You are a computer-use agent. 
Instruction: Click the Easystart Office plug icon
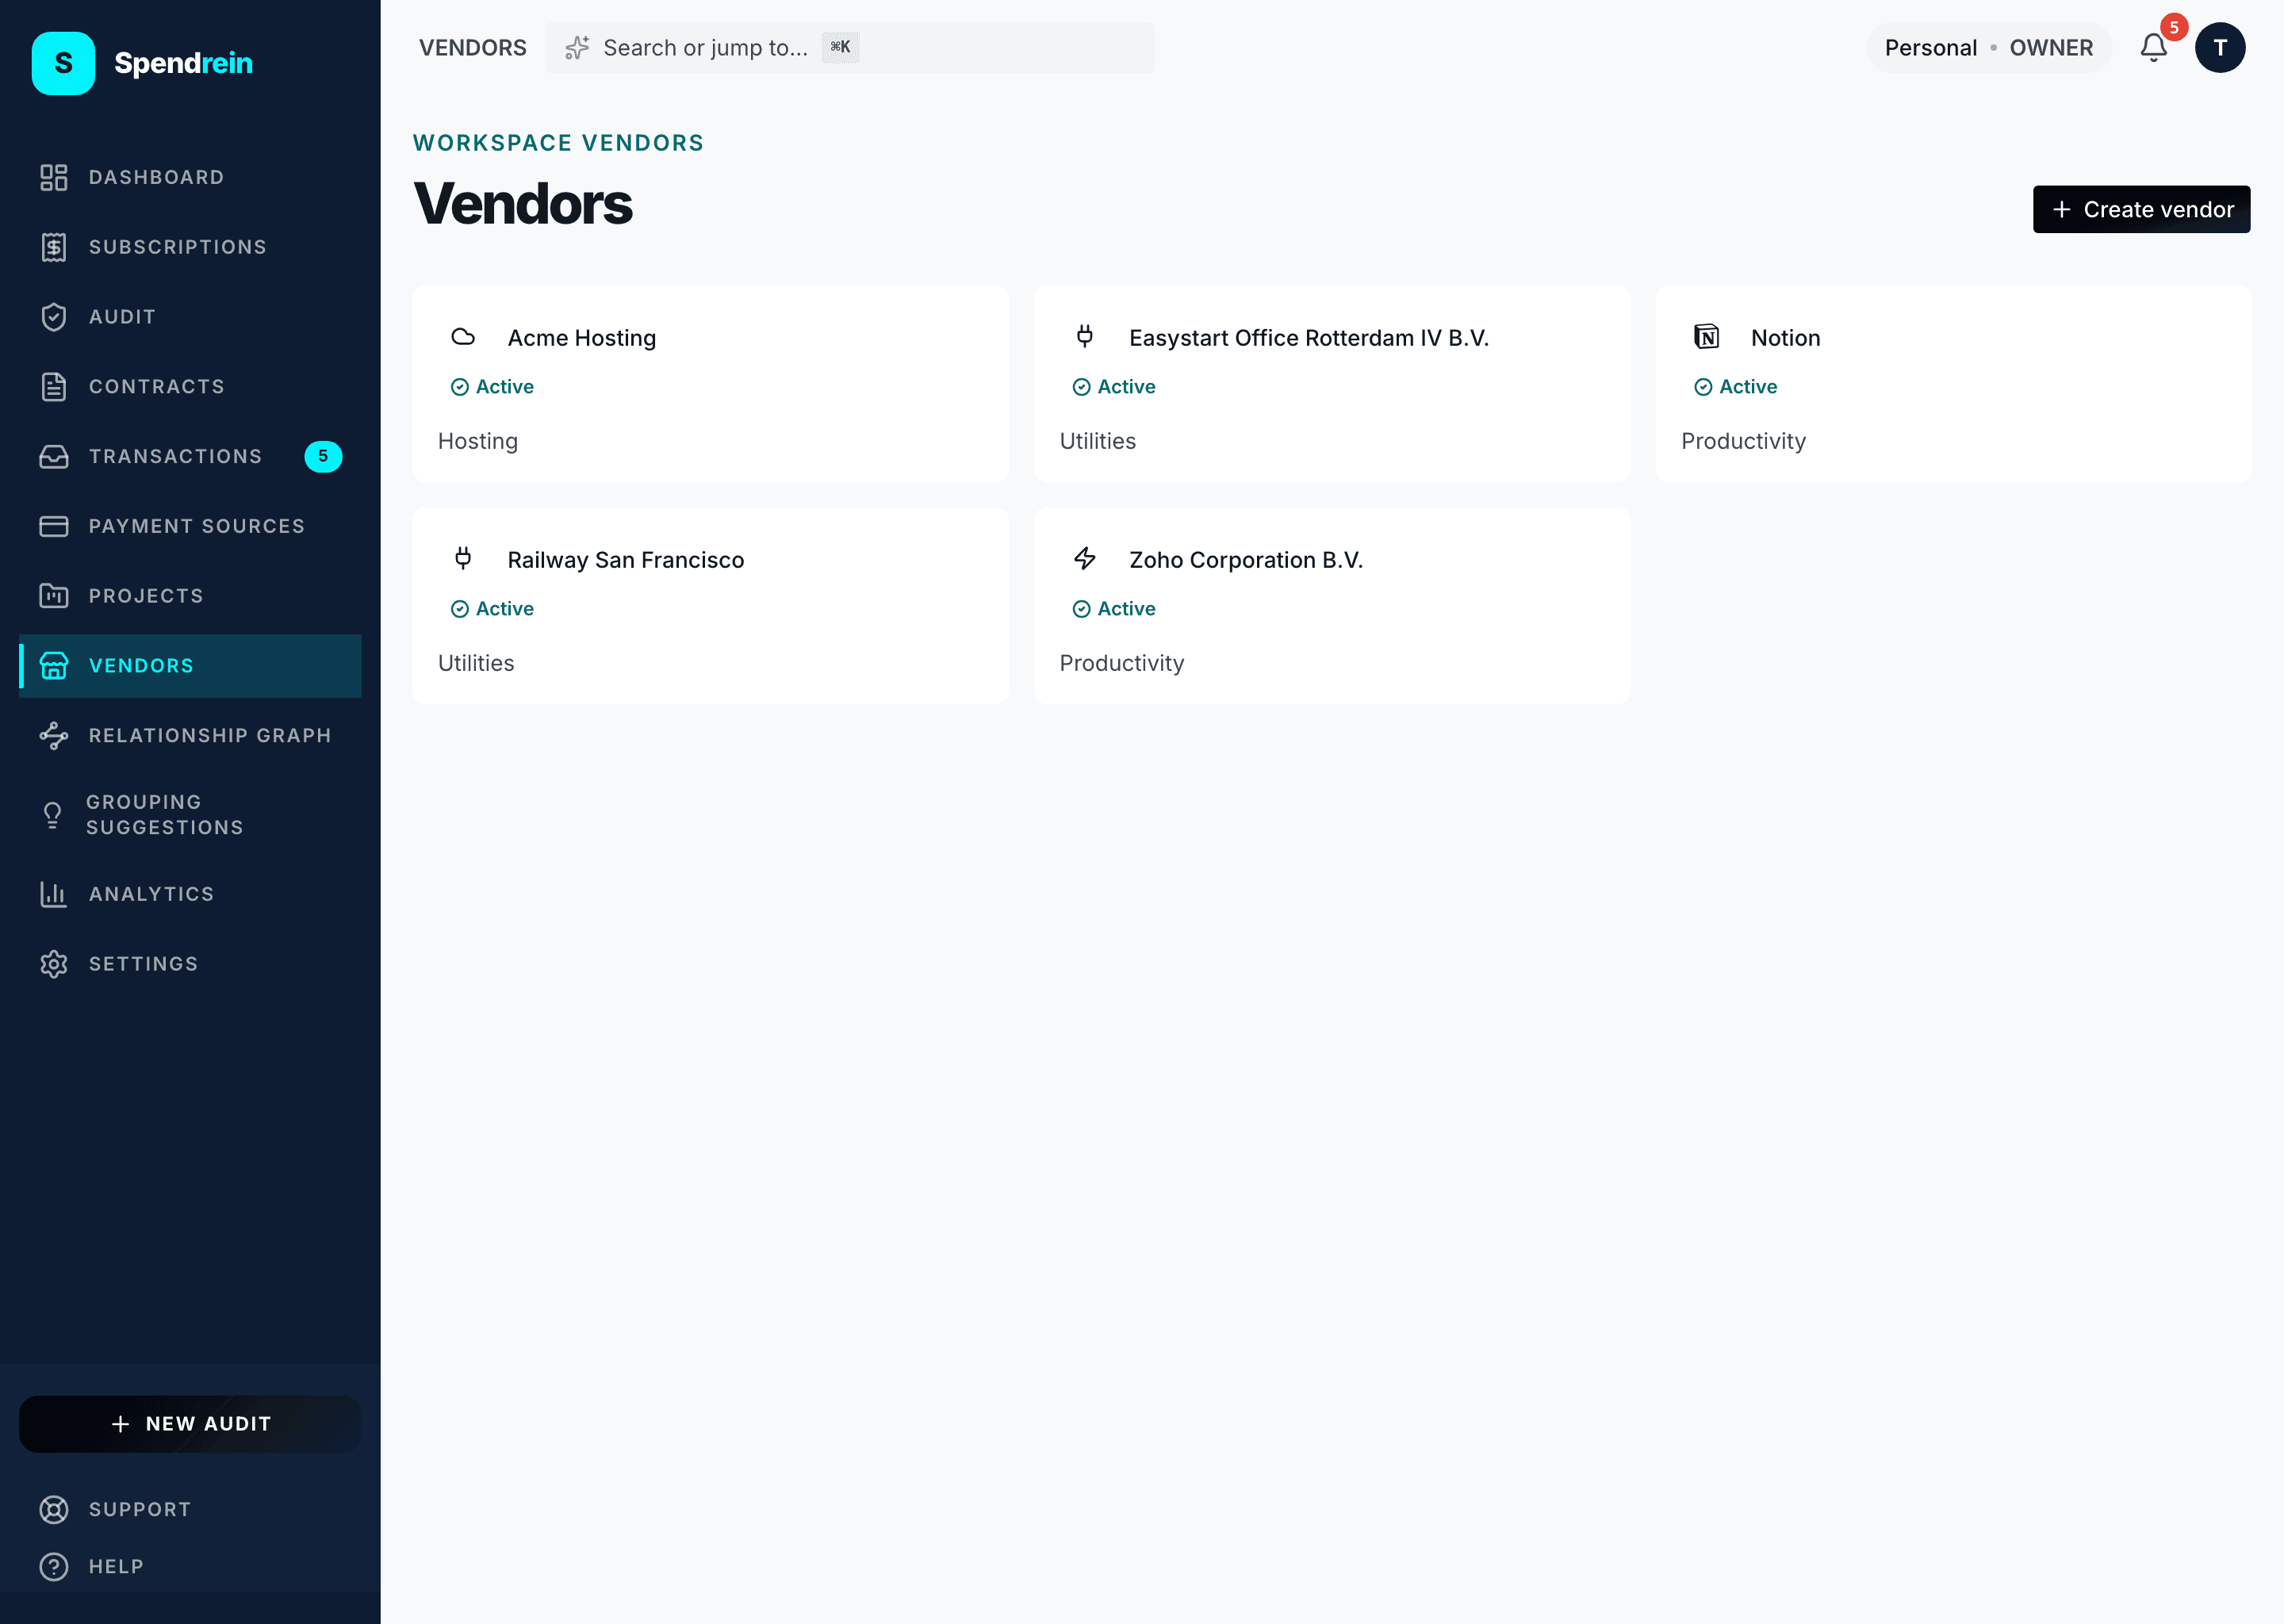pos(1085,337)
